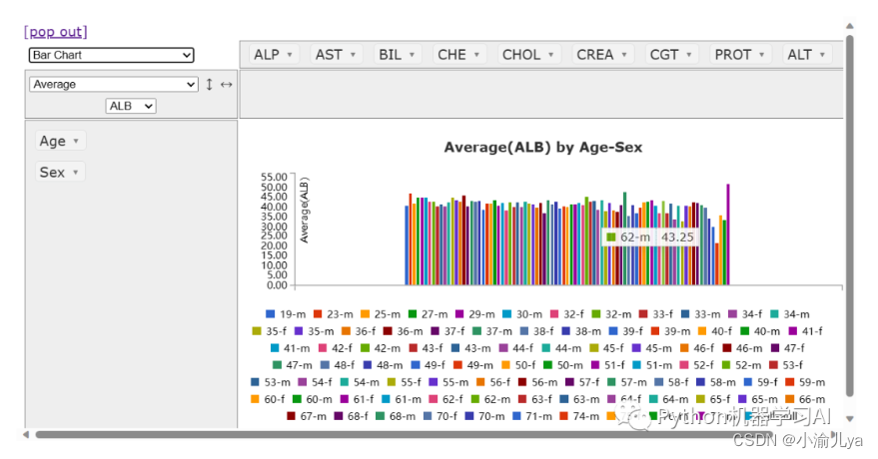Click the 68-f legend entry
Screen dimensions: 878x459
(x=352, y=416)
